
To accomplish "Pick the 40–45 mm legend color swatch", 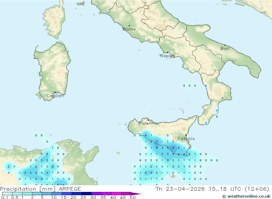I will tap(116, 194).
